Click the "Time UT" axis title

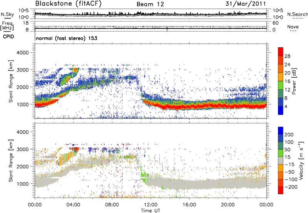(x=151, y=211)
